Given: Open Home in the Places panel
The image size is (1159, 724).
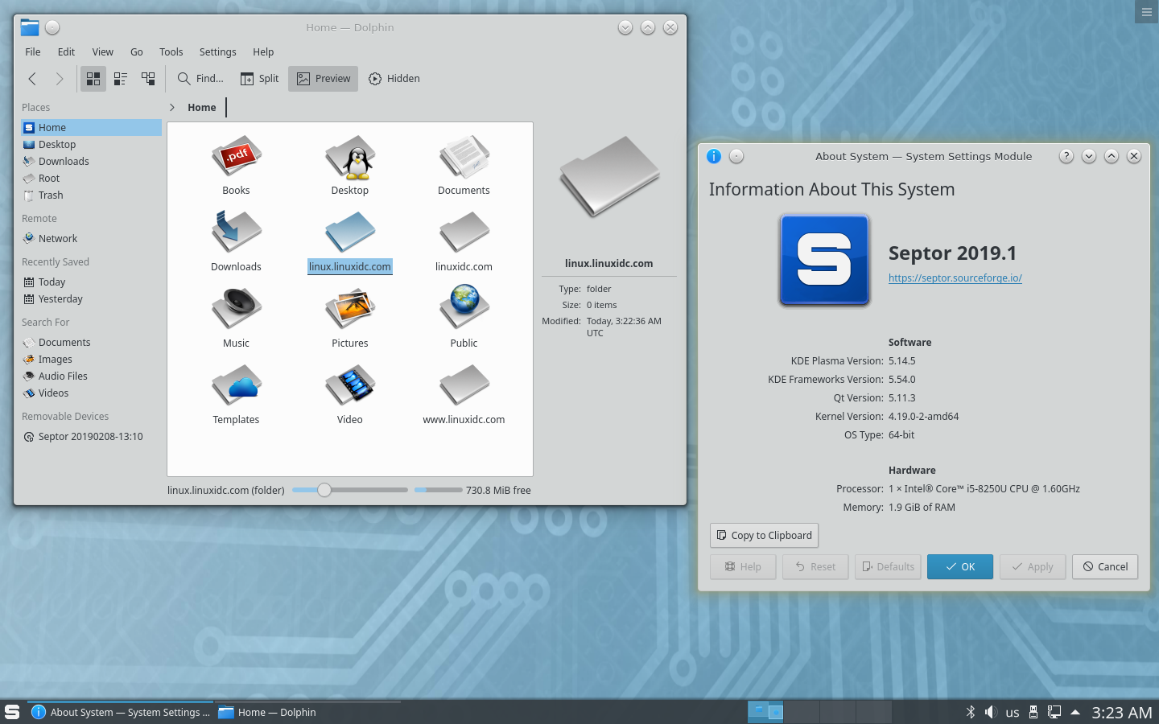Looking at the screenshot, I should point(91,128).
